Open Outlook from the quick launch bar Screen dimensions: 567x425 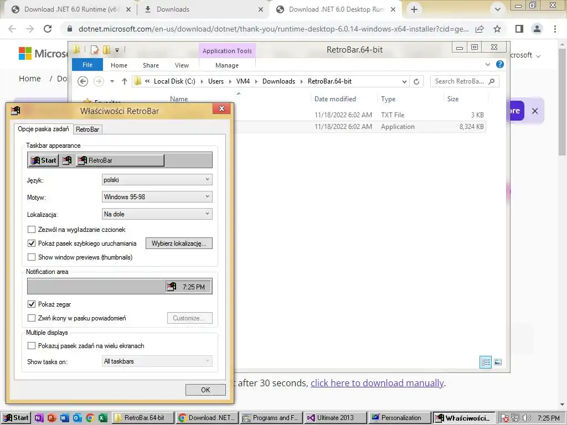tap(77, 418)
